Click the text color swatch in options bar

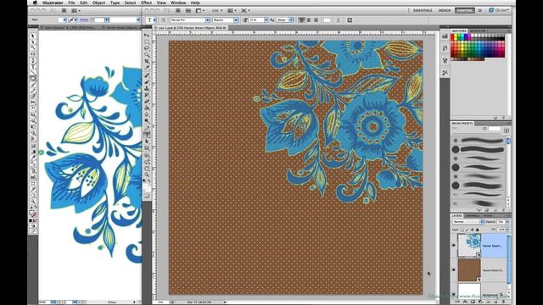pyautogui.click(x=327, y=20)
